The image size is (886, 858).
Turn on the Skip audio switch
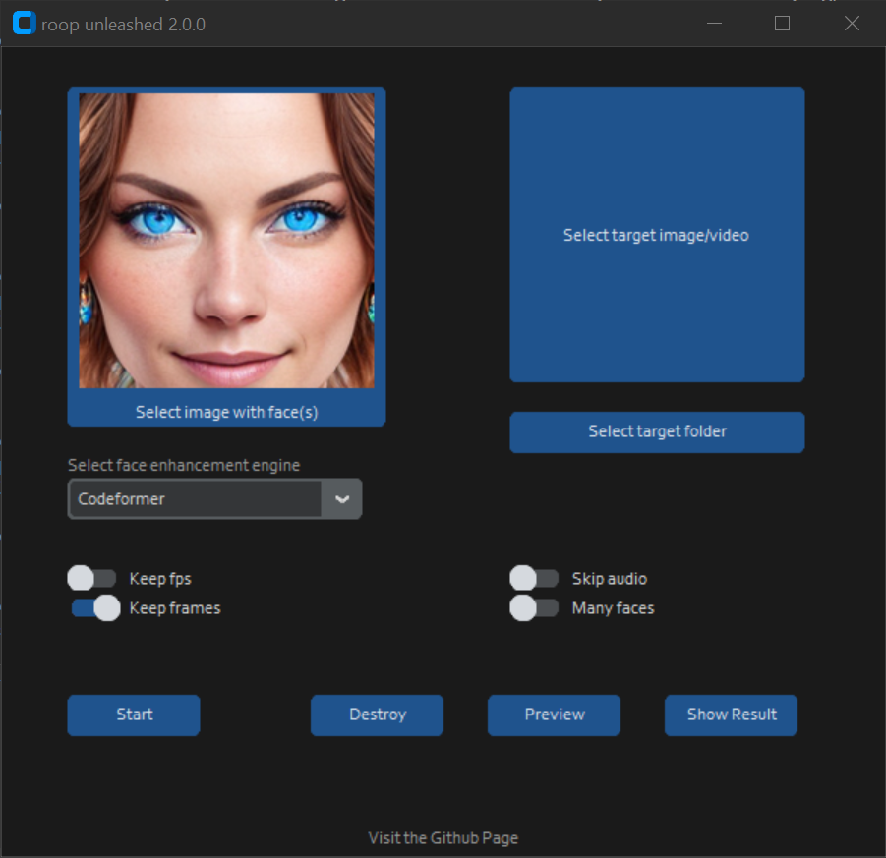534,578
